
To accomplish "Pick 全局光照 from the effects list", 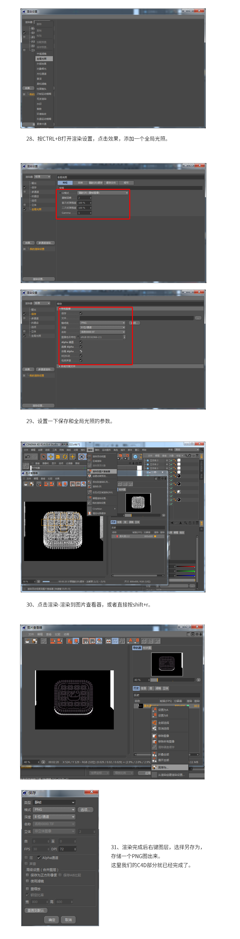I will (44, 59).
